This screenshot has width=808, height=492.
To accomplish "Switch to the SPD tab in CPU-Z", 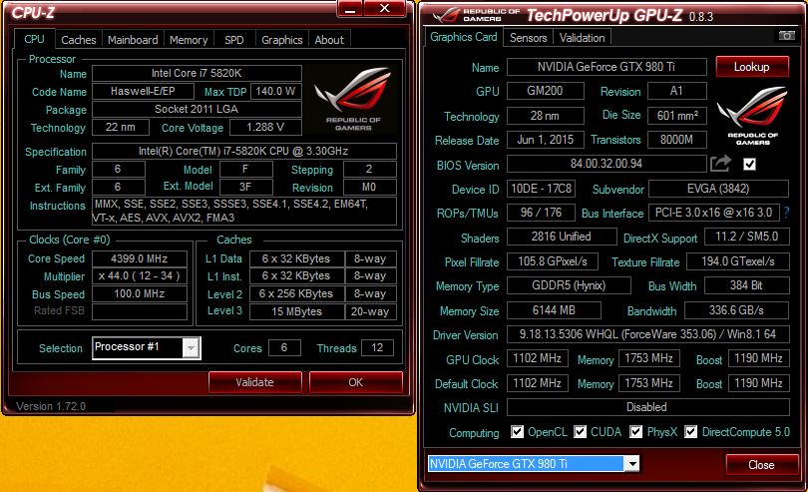I will pyautogui.click(x=234, y=40).
